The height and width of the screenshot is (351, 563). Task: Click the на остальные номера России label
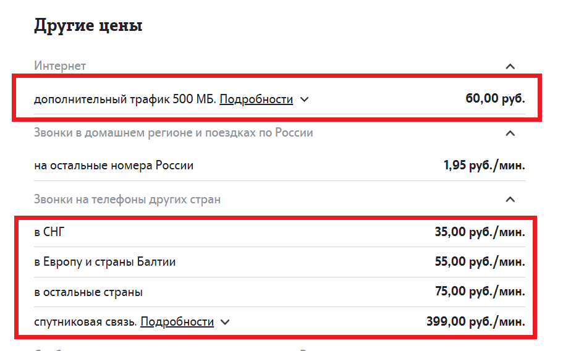point(114,166)
